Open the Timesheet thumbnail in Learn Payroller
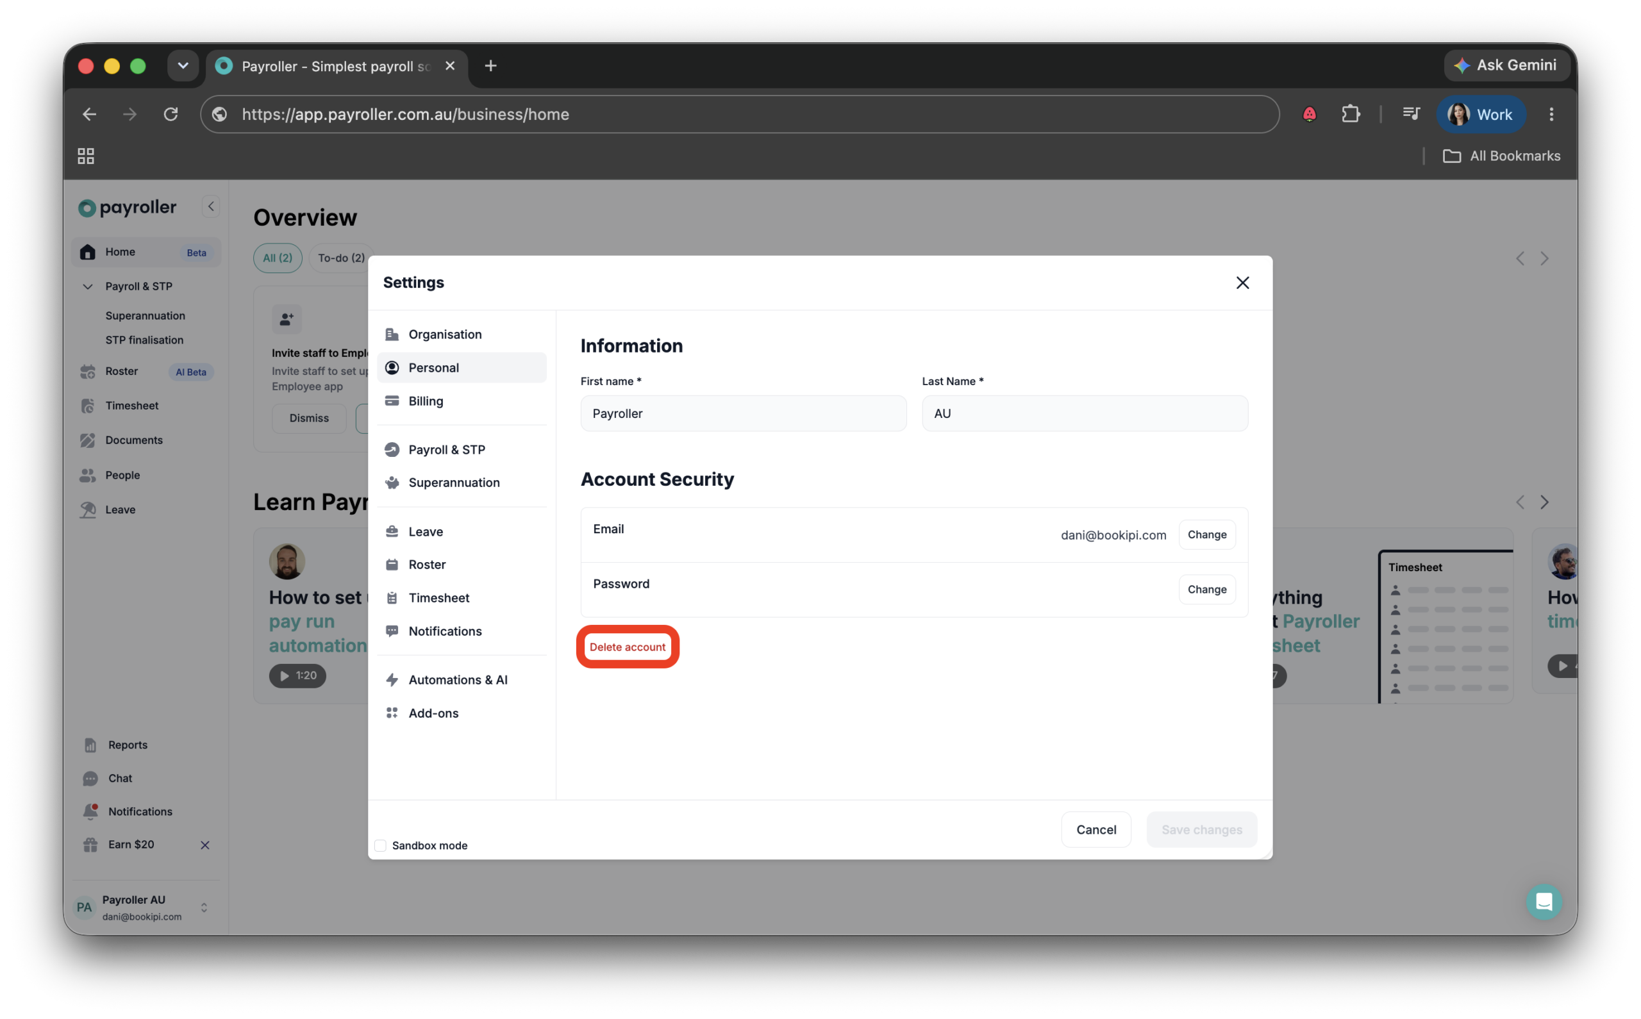This screenshot has height=1019, width=1641. coord(1446,627)
